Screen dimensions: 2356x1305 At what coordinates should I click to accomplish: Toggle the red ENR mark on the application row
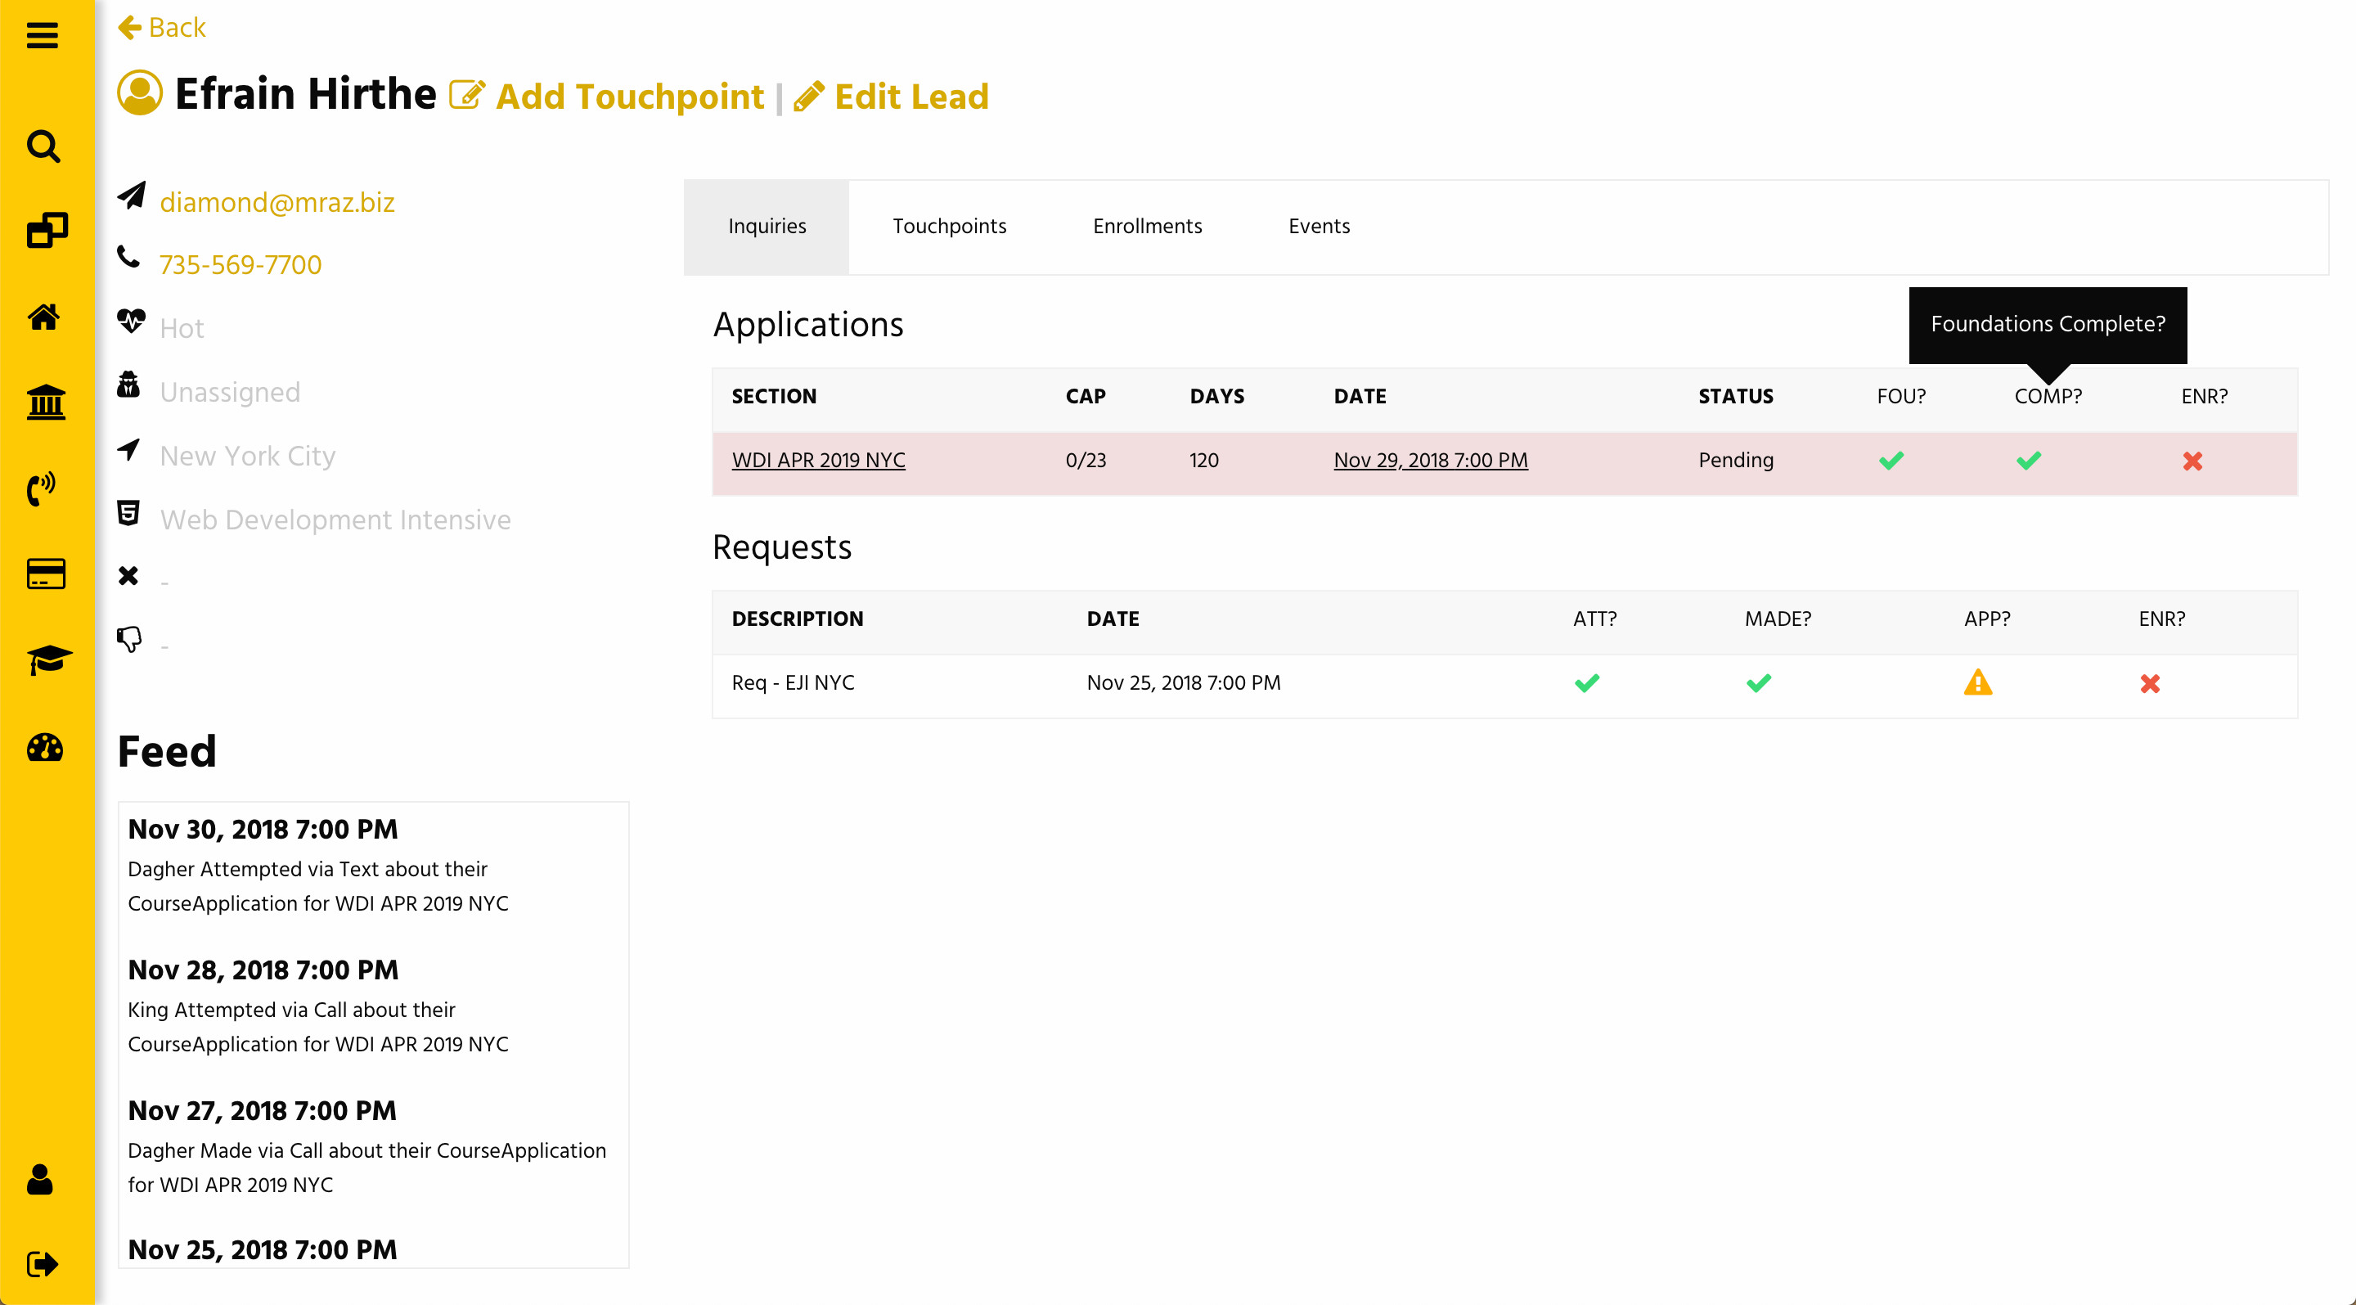(x=2193, y=461)
